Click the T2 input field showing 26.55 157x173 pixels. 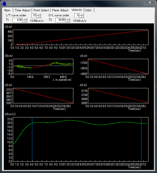(x=60, y=20)
